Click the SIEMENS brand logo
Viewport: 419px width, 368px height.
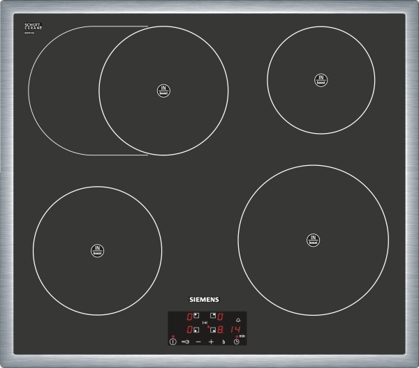click(205, 298)
